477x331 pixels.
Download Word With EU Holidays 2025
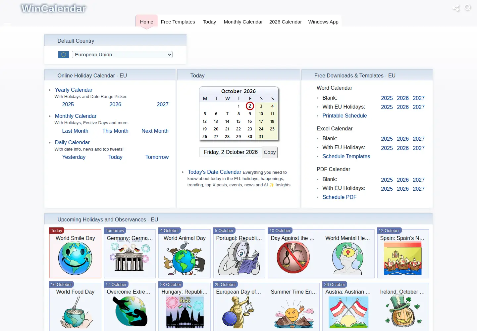(387, 107)
